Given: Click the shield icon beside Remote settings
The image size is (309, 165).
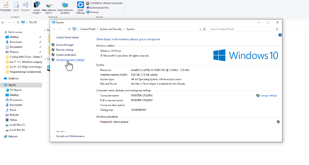Looking at the screenshot, I should [x=53, y=50].
